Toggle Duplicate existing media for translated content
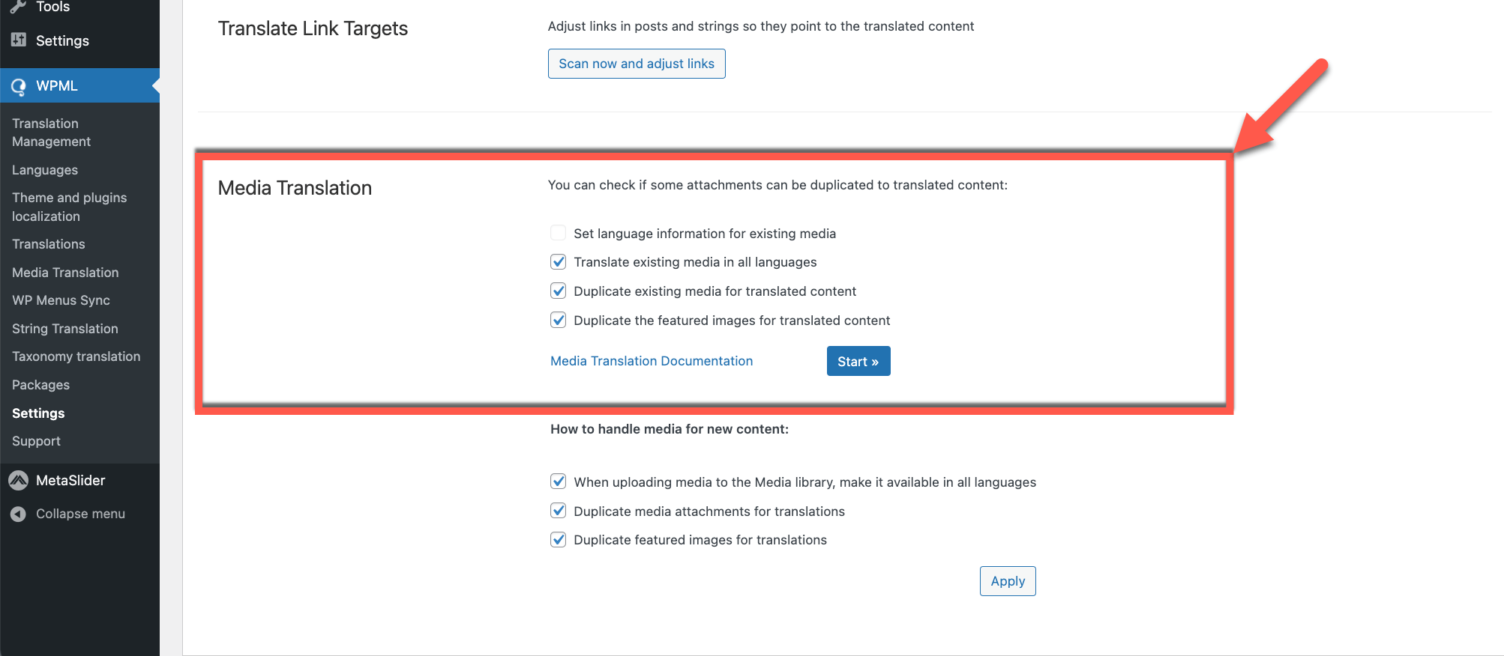 coord(558,291)
